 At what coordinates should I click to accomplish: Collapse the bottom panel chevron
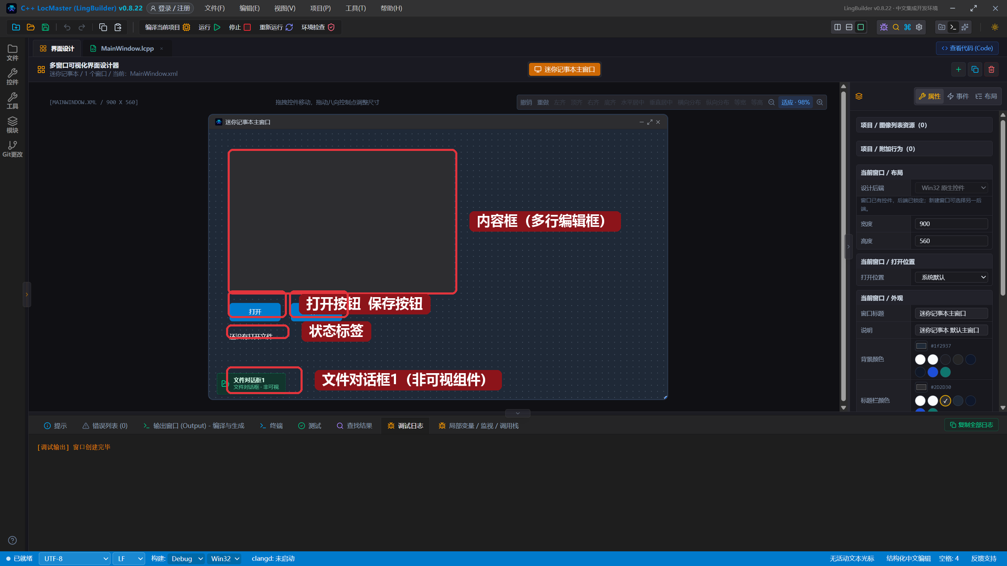[x=518, y=413]
